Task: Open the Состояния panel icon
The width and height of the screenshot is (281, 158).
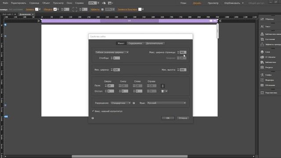Action: (x=262, y=39)
